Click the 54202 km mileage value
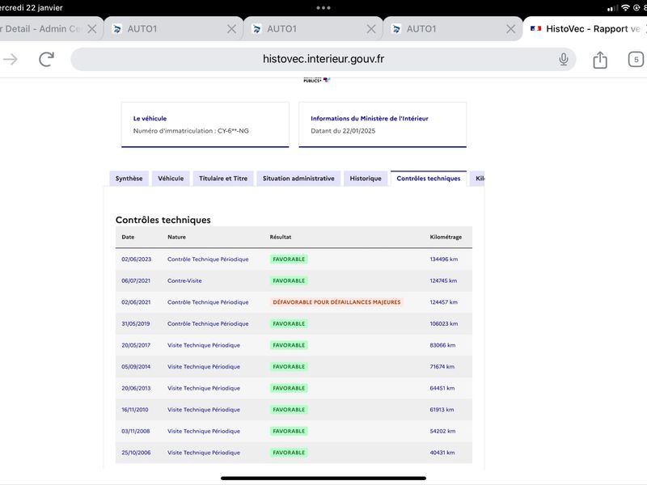Viewport: 647px width, 485px height. pyautogui.click(x=442, y=431)
